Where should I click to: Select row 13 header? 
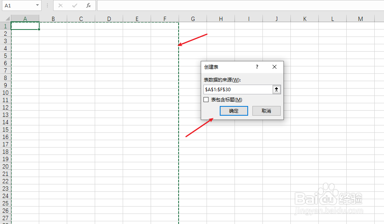click(x=5, y=115)
